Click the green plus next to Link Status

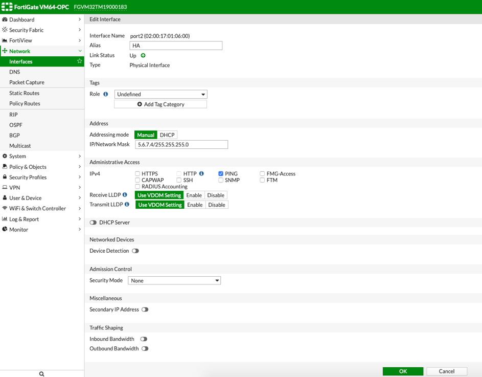[x=142, y=55]
